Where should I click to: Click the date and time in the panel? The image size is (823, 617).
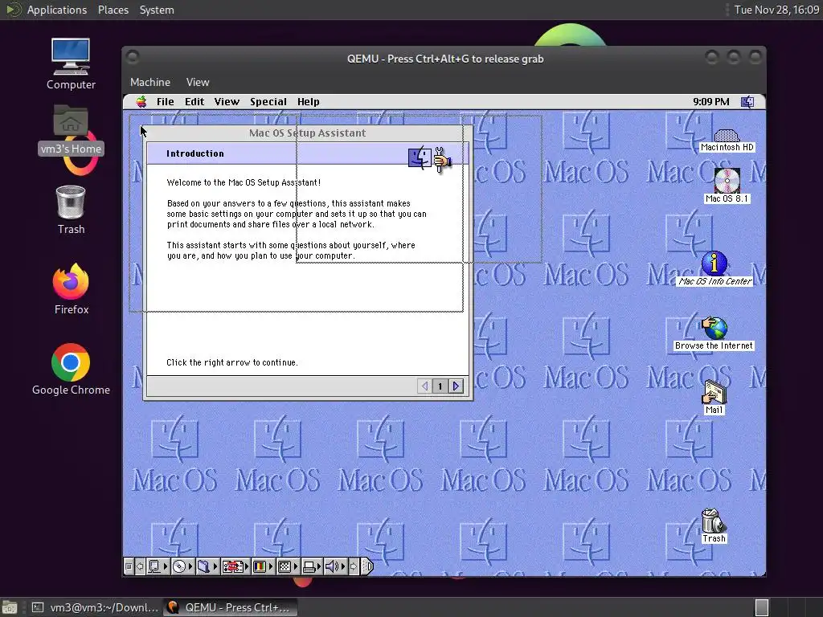(x=776, y=10)
